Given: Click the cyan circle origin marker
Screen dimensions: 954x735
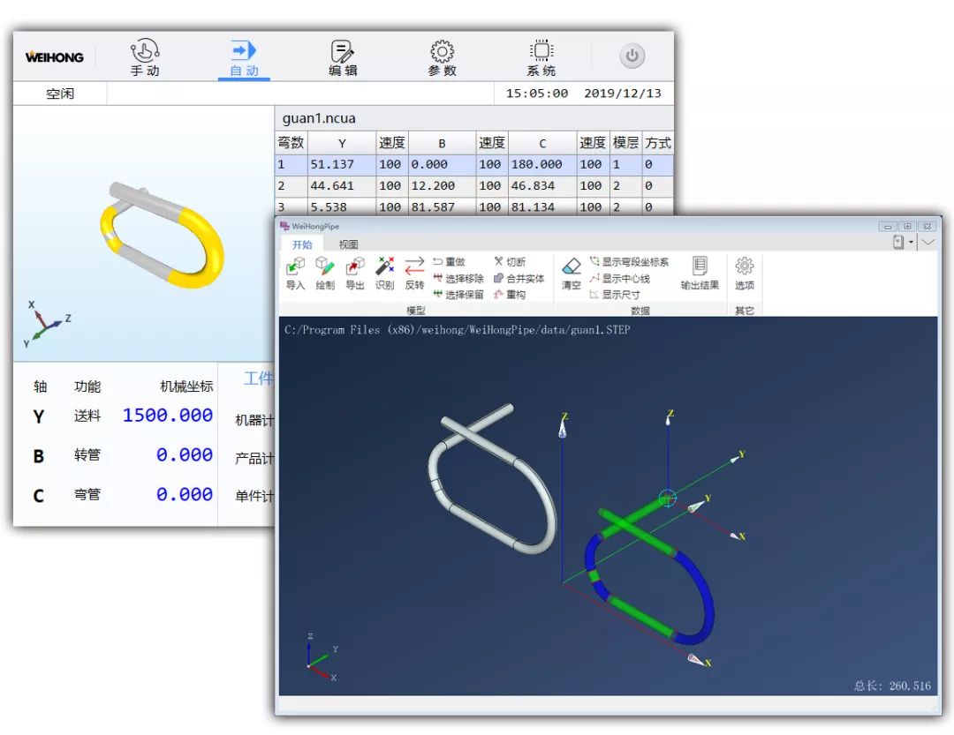Looking at the screenshot, I should pos(668,499).
